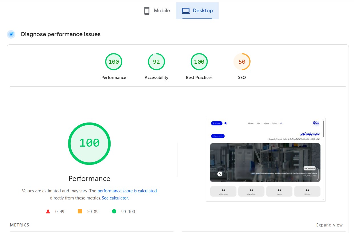Click the site logo in the page screenshot
Screen dimensions: 354x233
[x=316, y=123]
